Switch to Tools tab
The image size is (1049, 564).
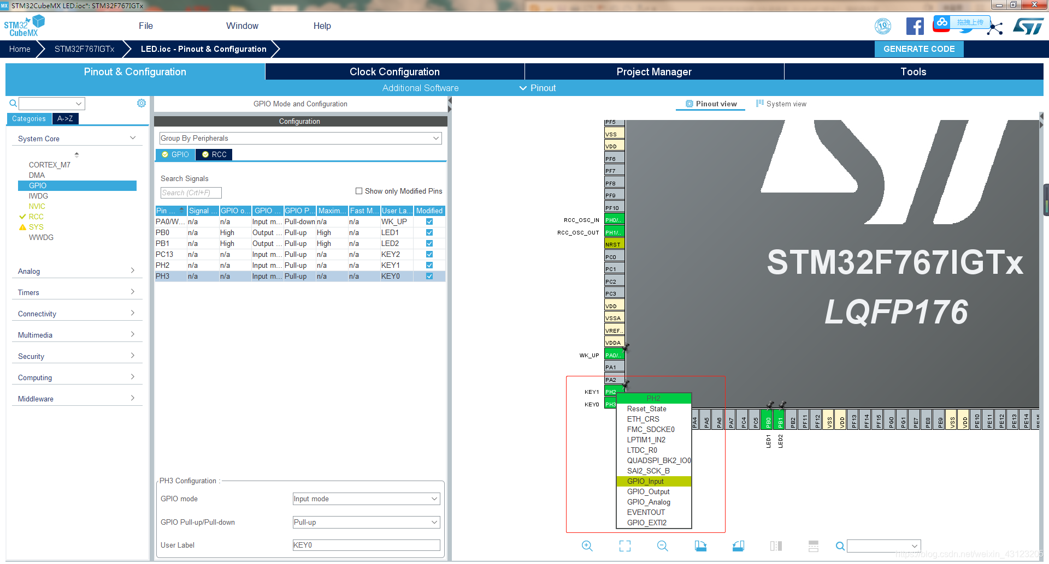coord(914,71)
